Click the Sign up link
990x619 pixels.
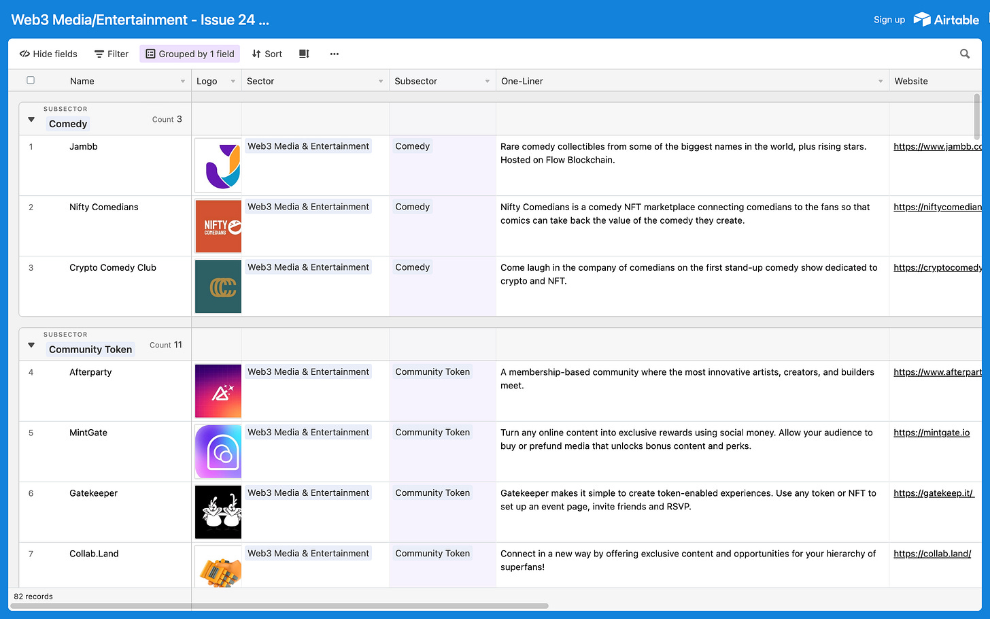click(x=889, y=20)
